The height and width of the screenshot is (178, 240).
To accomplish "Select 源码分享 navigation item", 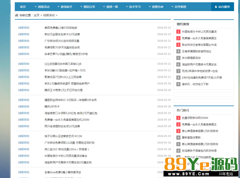I will click(89, 7).
